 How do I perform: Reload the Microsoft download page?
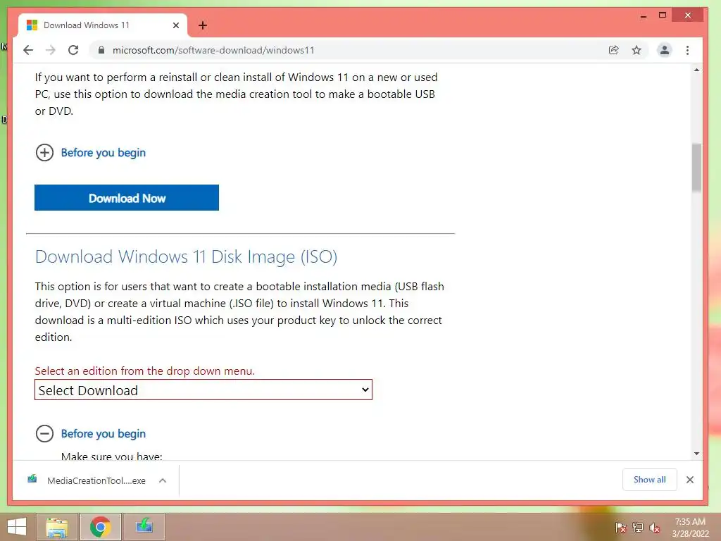(x=73, y=50)
